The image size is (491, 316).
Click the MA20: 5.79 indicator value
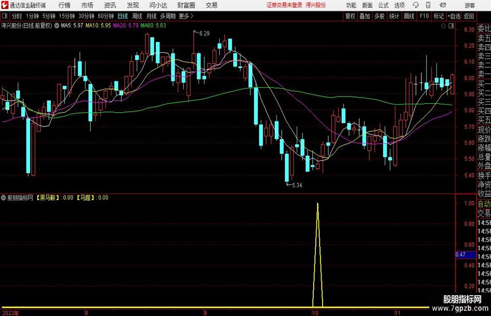click(126, 25)
